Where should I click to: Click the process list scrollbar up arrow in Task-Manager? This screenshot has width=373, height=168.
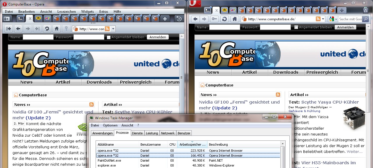click(x=283, y=144)
